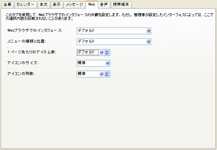Open dropdown arrow for 1ページあたりのアイテム数
217x150 pixels.
click(x=102, y=52)
